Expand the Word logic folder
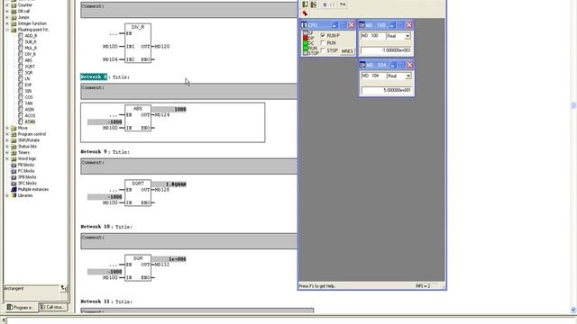Screen dimensions: 577x324 click(x=7, y=158)
